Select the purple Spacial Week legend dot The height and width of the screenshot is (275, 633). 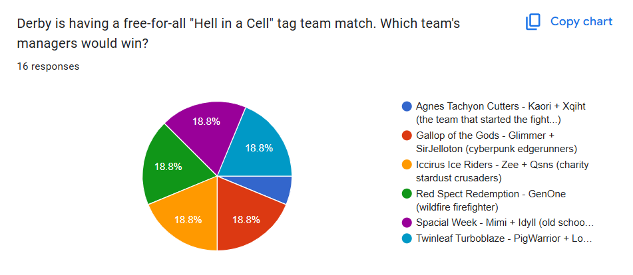(407, 223)
